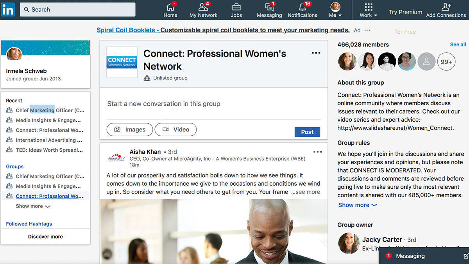Open the post image of smiling man
Viewport: 469px width, 264px height.
214,232
